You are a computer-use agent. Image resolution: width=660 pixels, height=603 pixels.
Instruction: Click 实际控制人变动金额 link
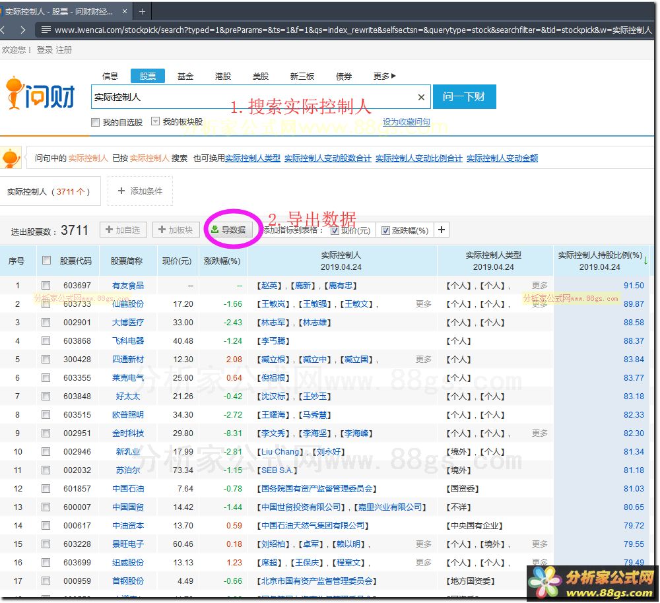pyautogui.click(x=502, y=158)
